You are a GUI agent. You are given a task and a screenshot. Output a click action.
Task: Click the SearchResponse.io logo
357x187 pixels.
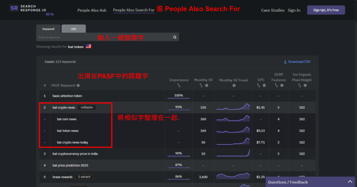pyautogui.click(x=31, y=10)
